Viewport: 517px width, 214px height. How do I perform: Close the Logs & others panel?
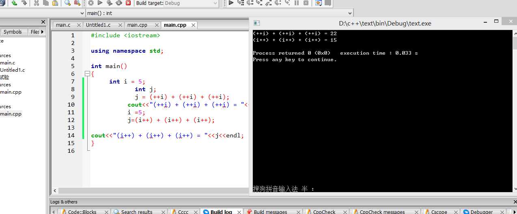click(514, 202)
